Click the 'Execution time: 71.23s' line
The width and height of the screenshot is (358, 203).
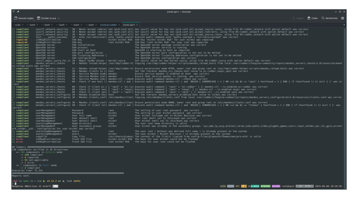click(27, 171)
